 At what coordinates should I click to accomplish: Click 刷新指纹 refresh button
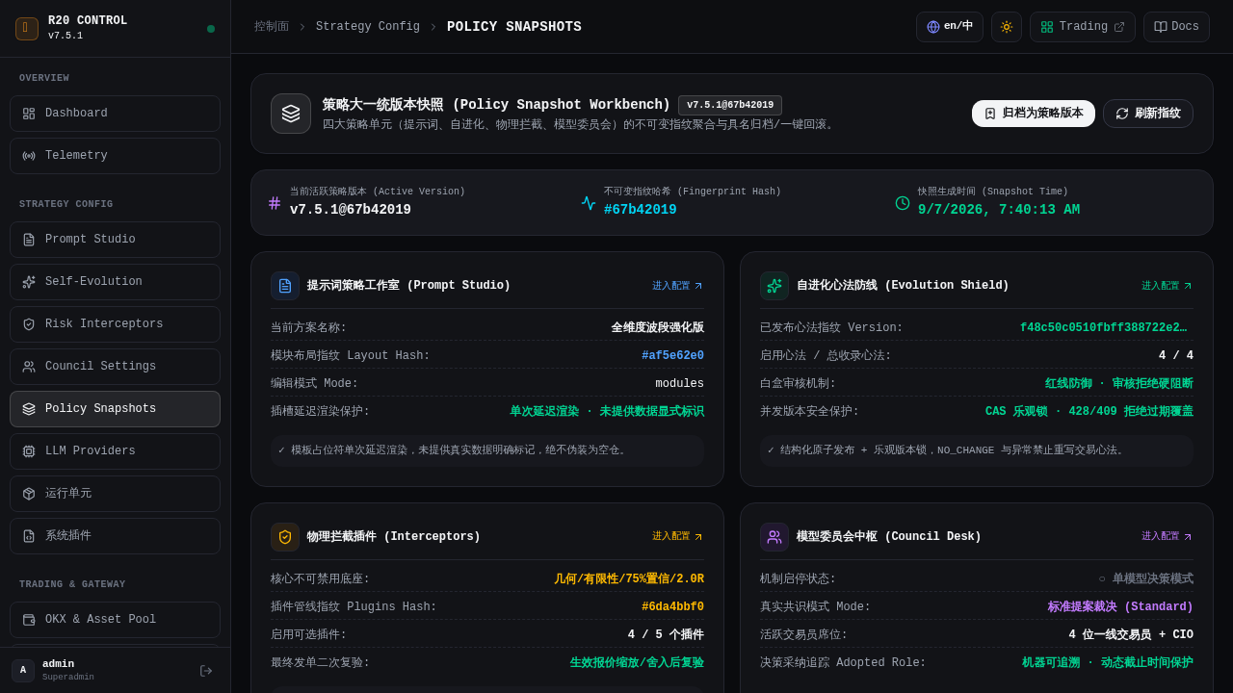[1148, 114]
